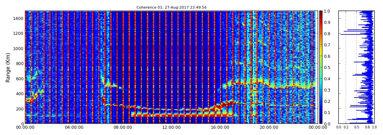The width and height of the screenshot is (383, 135).
Task: Click the 1200 tick label on range axis
Action: point(19,34)
